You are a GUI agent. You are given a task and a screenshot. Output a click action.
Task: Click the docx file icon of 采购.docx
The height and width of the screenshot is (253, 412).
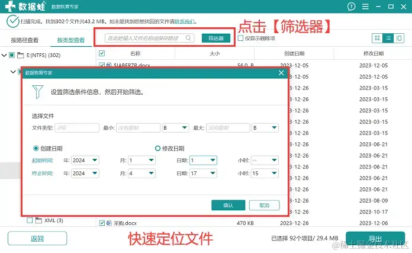[x=109, y=223]
